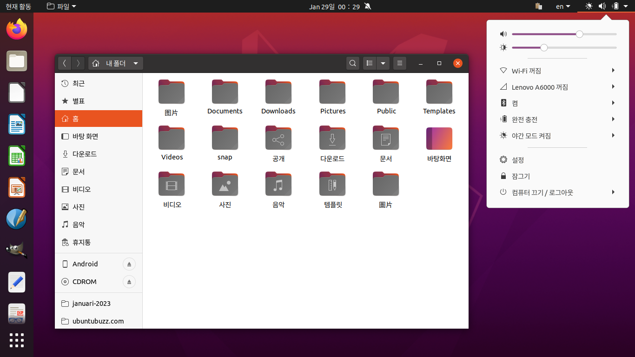This screenshot has width=635, height=357.
Task: Launch GIMP from the dock
Action: click(17, 251)
